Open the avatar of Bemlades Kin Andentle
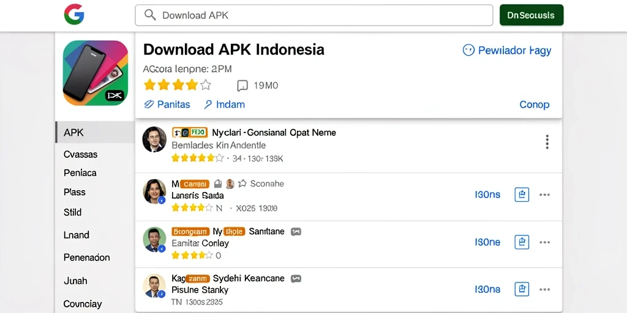Screen dimensions: 627x313 [x=154, y=139]
